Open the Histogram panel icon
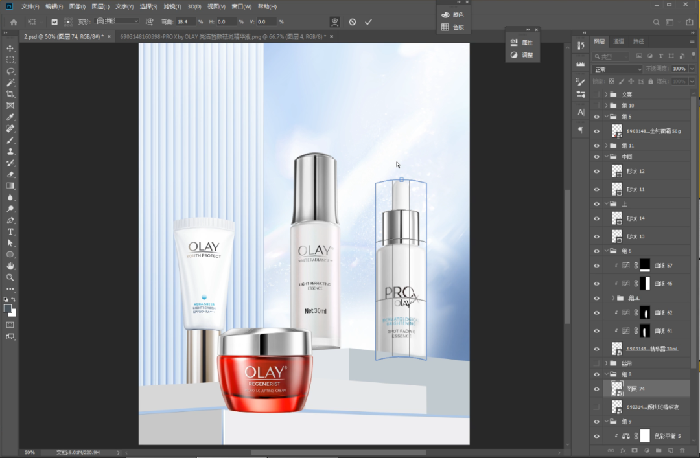 580,64
